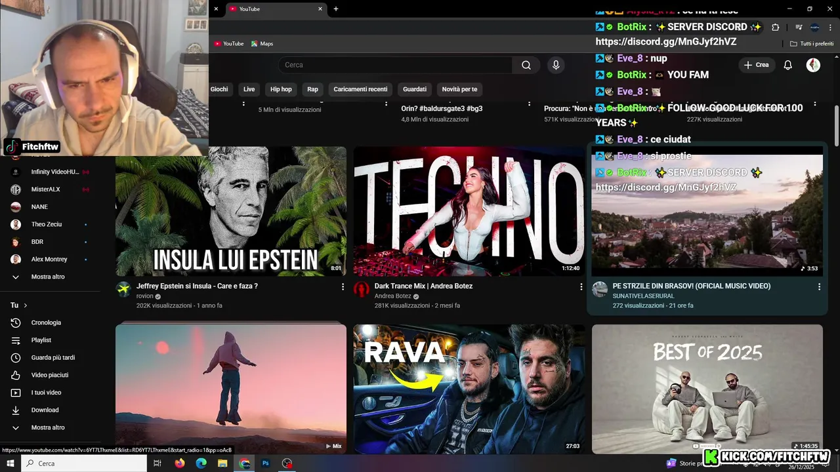The height and width of the screenshot is (472, 840).
Task: Select the Hip hop filter chip
Action: (x=281, y=89)
